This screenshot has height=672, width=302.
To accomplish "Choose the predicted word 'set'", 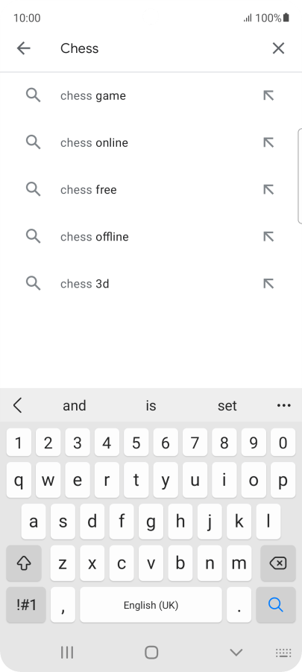I will [x=227, y=405].
